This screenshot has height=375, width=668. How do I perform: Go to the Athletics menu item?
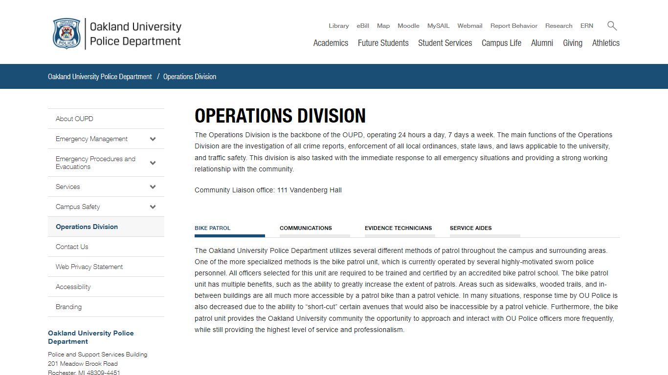(x=606, y=43)
